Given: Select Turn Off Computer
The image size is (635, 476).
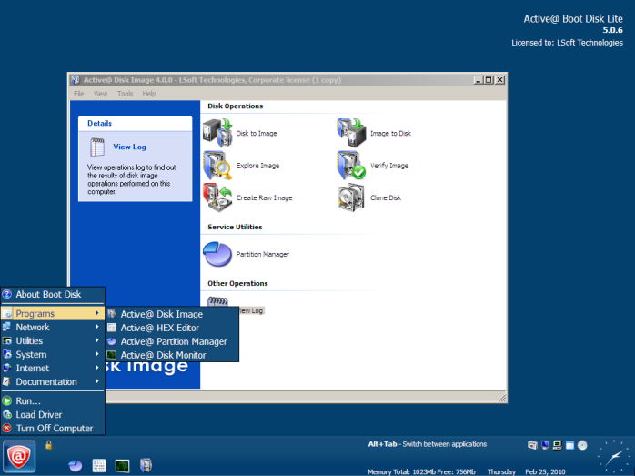Looking at the screenshot, I should pyautogui.click(x=53, y=428).
